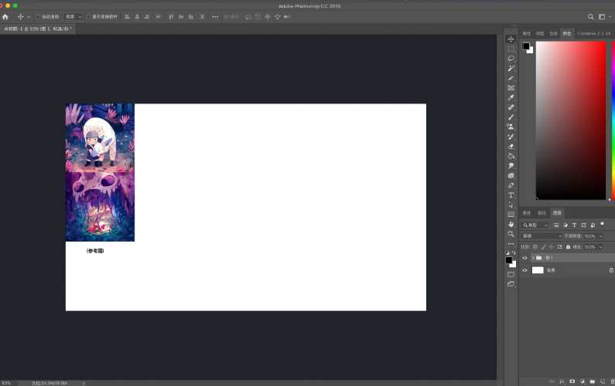This screenshot has height=386, width=615.
Task: Open the blend mode dropdown
Action: pos(542,236)
